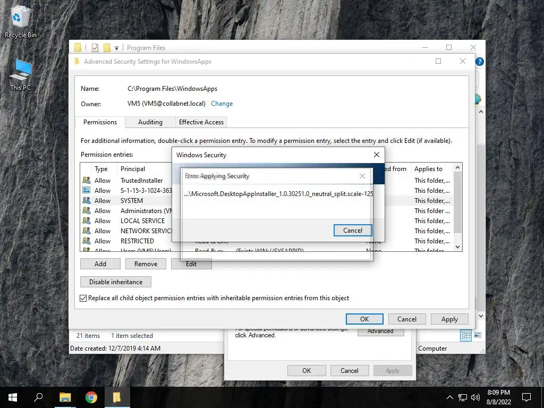Click the Add permission button

[100, 263]
